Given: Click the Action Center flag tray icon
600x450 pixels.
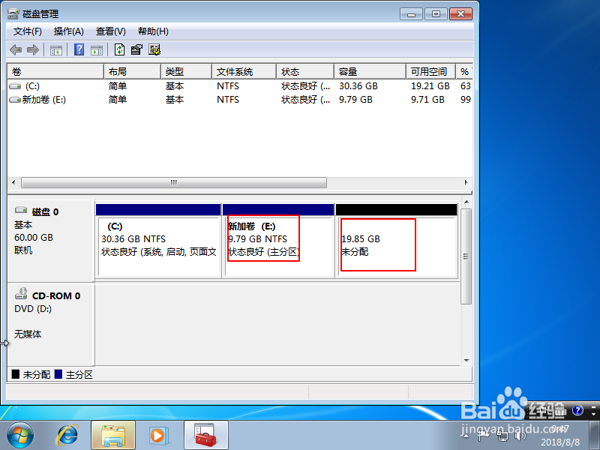Looking at the screenshot, I should (484, 436).
